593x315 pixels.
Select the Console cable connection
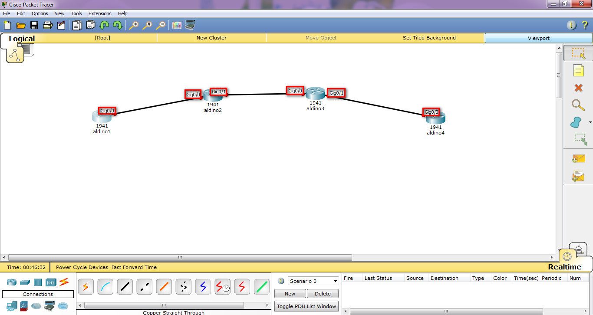[x=105, y=286]
